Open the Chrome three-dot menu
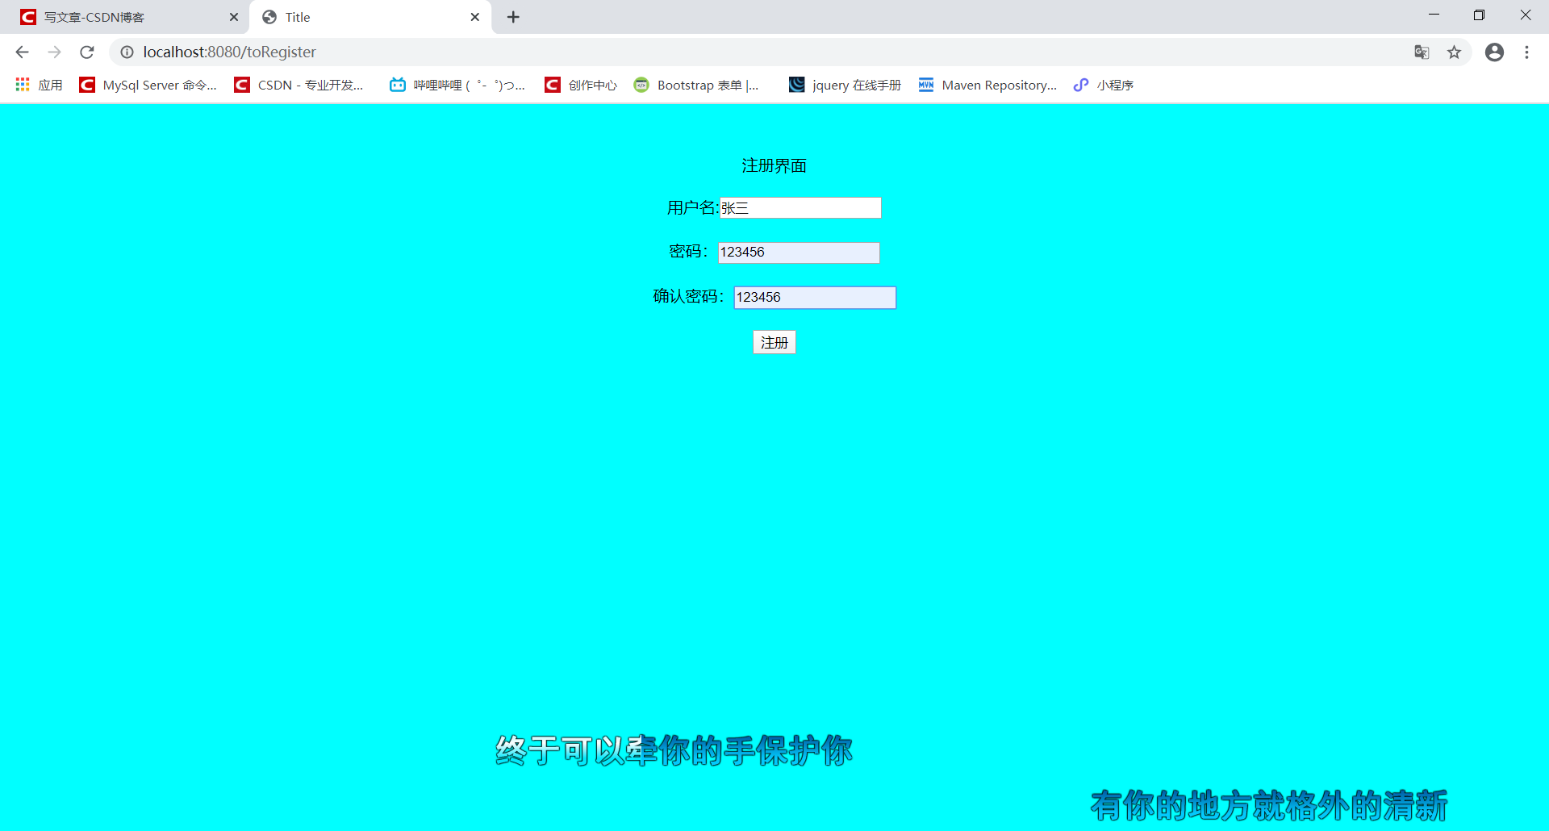This screenshot has height=831, width=1549. point(1526,52)
